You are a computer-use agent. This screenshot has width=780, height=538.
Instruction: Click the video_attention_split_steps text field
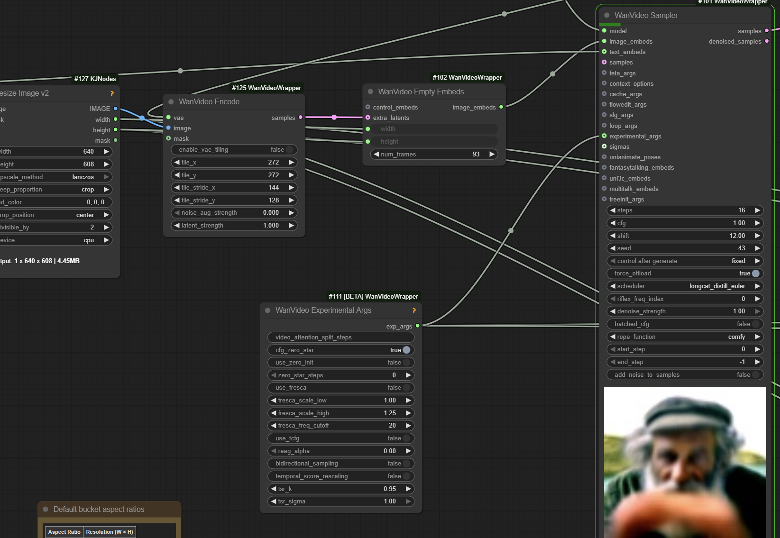pyautogui.click(x=341, y=337)
